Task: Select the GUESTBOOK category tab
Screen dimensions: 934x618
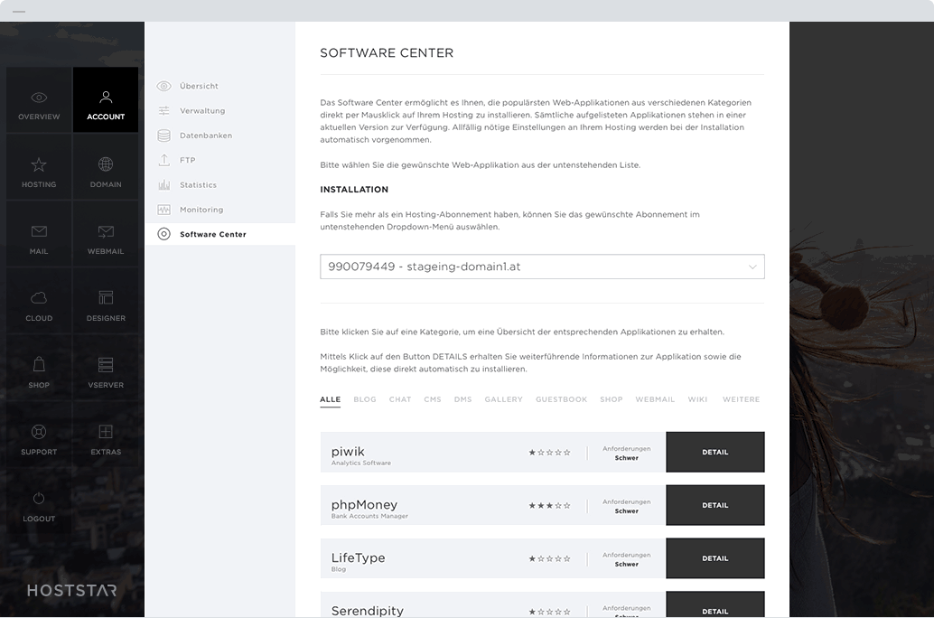Action: (x=561, y=399)
